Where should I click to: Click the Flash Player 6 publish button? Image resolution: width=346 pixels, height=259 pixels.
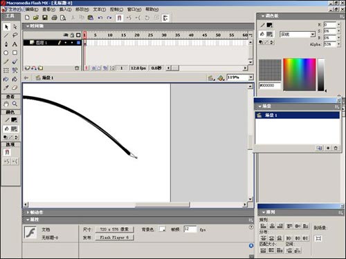[x=114, y=238]
